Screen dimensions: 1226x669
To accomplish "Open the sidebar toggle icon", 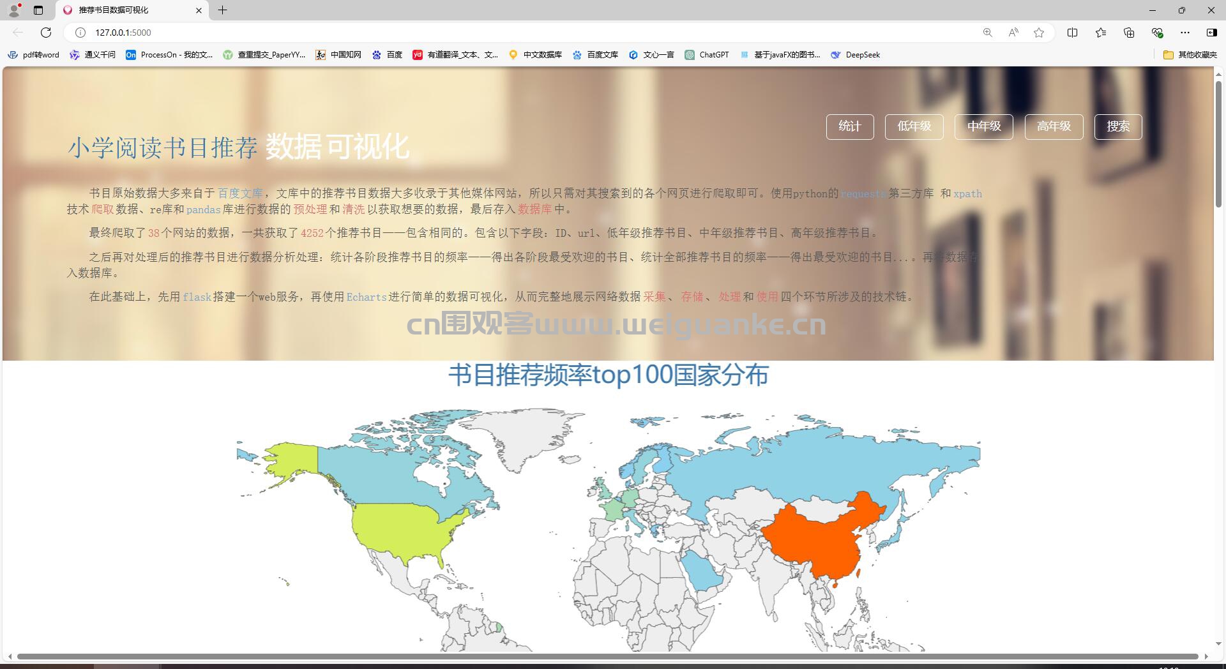I will (1211, 33).
